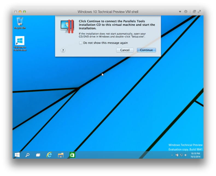Open Task View on the taskbar
This screenshot has height=176, width=216.
(38, 155)
